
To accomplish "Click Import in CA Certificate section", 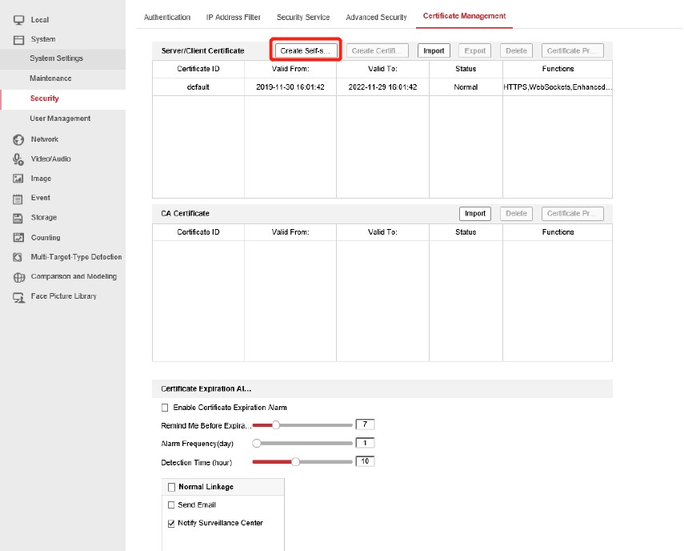I will (x=475, y=214).
